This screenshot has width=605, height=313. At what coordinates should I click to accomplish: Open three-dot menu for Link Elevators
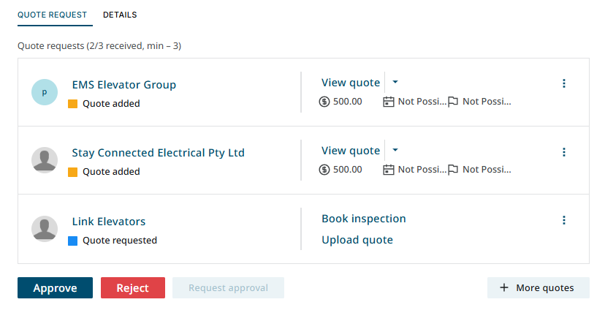tap(563, 220)
